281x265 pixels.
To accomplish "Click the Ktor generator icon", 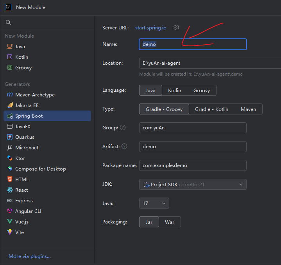I will (x=10, y=158).
